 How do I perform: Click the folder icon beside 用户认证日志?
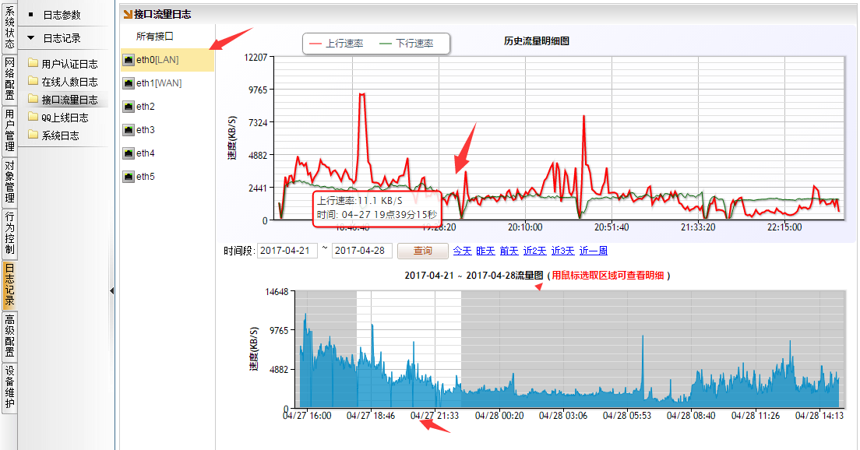33,64
